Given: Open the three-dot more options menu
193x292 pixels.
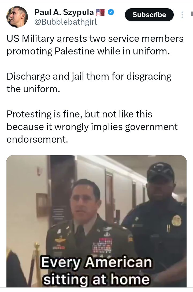Looking at the screenshot, I should coord(182,15).
